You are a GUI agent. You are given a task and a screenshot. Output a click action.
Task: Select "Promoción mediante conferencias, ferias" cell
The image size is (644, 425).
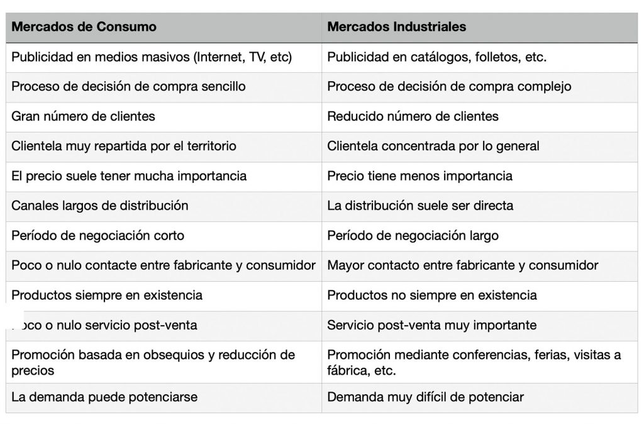(474, 362)
